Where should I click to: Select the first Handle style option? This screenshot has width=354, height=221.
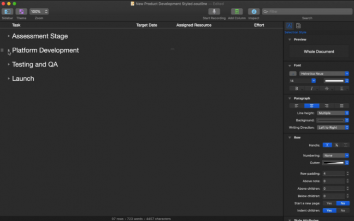(327, 145)
